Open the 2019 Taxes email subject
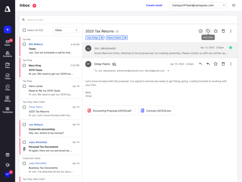Screen dimensions: 242x182 36,70
